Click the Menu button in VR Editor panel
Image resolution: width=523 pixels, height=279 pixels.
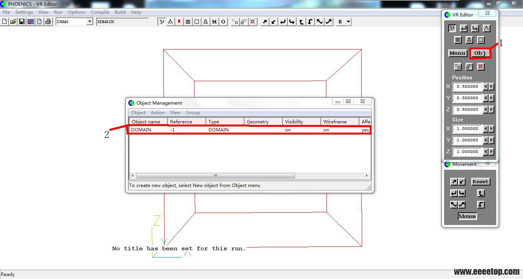point(457,53)
